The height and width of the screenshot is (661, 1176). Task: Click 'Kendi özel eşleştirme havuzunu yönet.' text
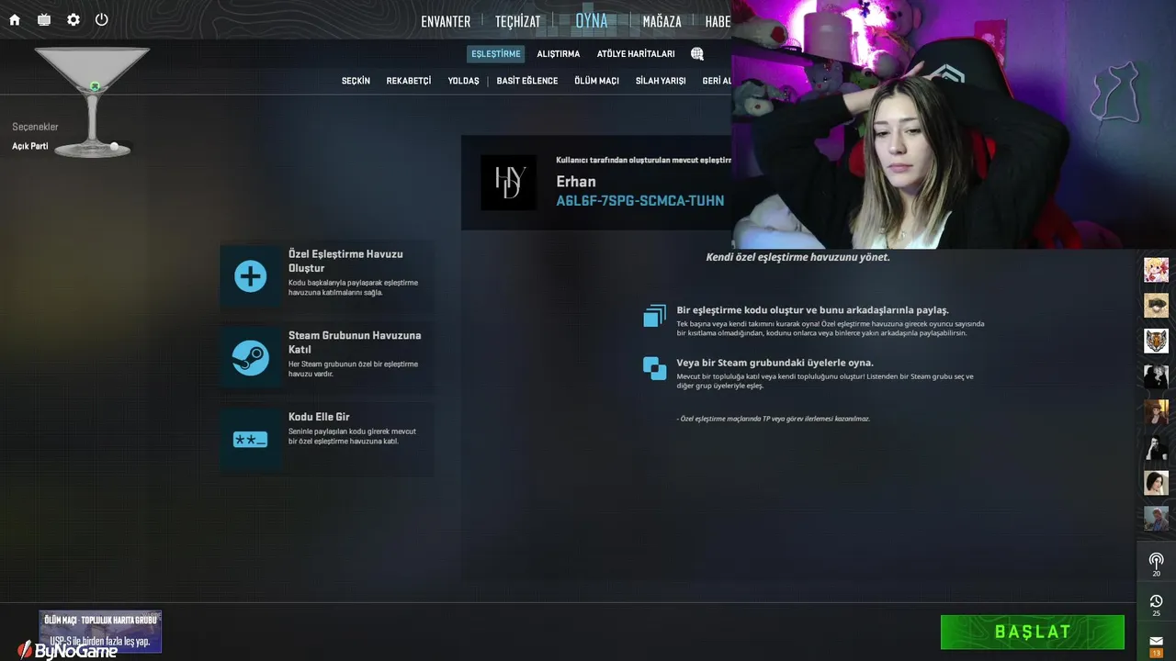[x=797, y=257]
